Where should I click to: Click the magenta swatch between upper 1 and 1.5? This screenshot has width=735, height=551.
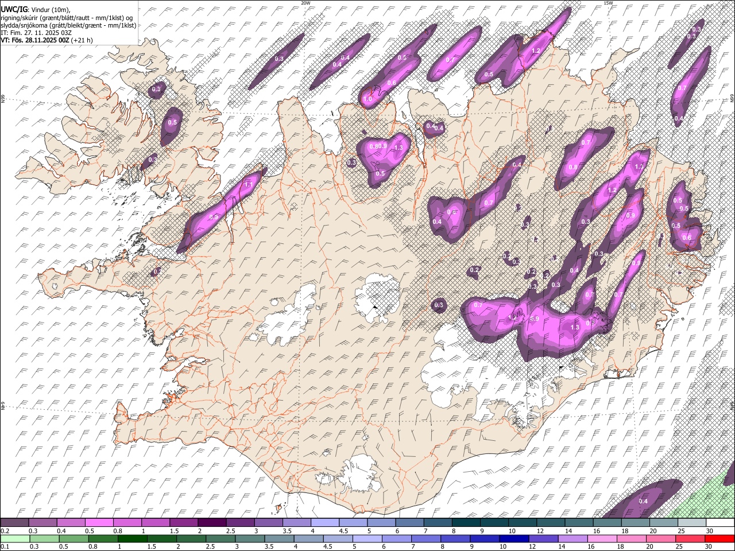pos(156,523)
